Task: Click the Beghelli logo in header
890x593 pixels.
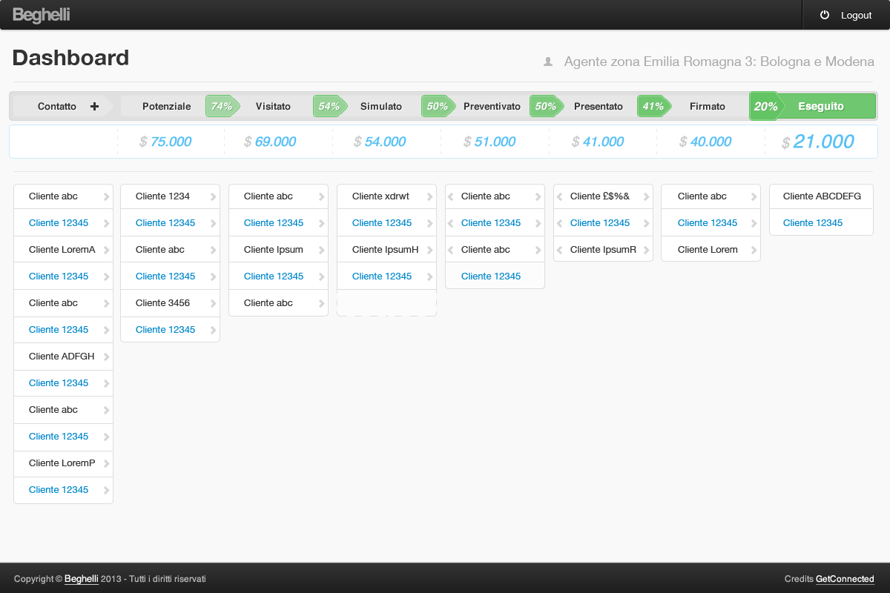Action: pyautogui.click(x=41, y=15)
